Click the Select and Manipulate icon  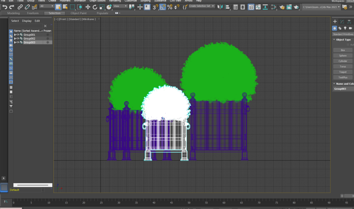(140, 7)
